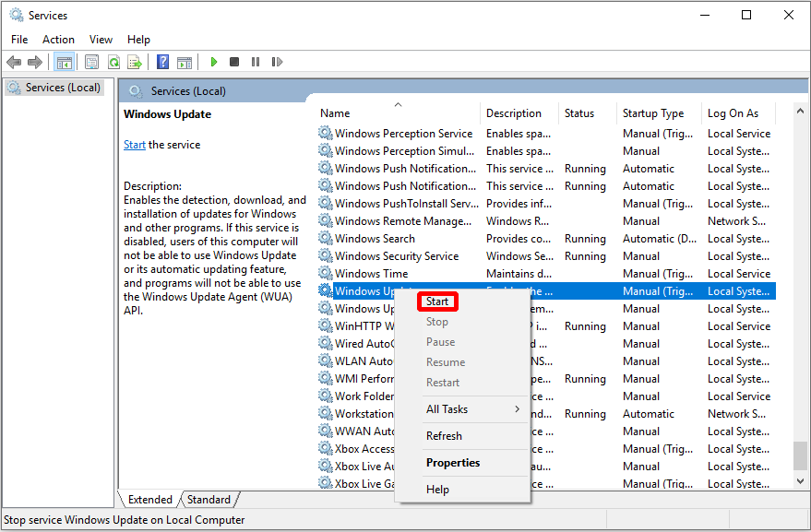Click gear icon beside Windows Perception Service
This screenshot has width=811, height=532.
(x=325, y=134)
